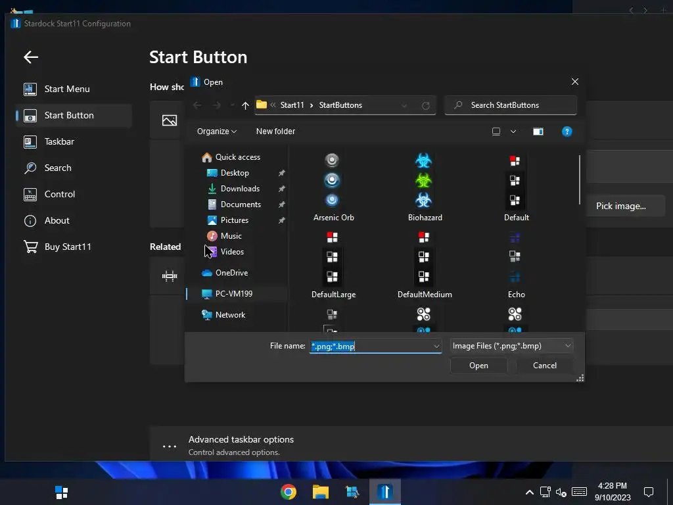Open the About page in Start11
Viewport: 673px width, 505px height.
73,220
